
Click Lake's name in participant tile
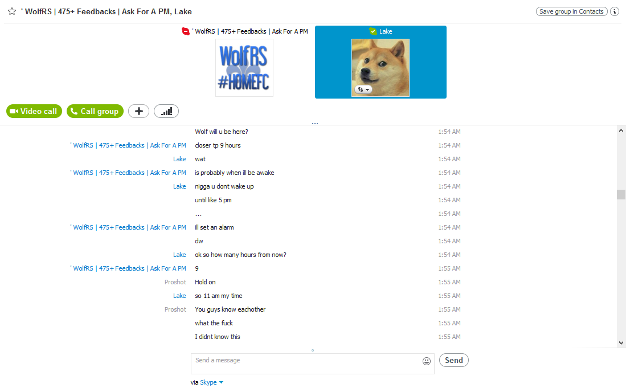[x=386, y=31]
